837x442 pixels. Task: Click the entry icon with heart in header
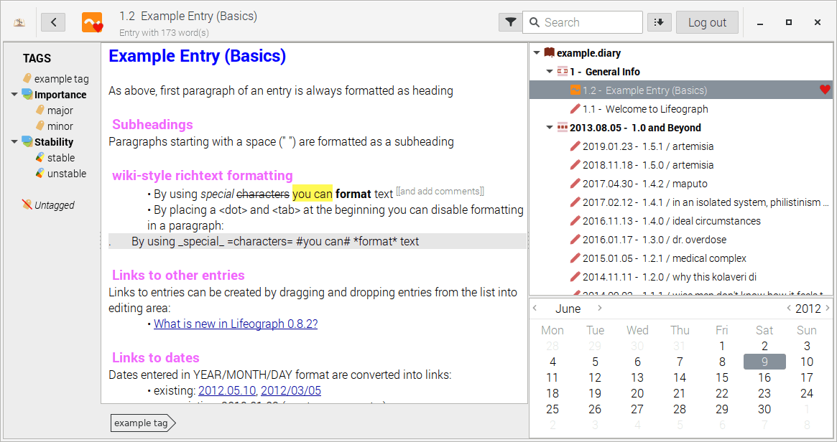coord(93,22)
